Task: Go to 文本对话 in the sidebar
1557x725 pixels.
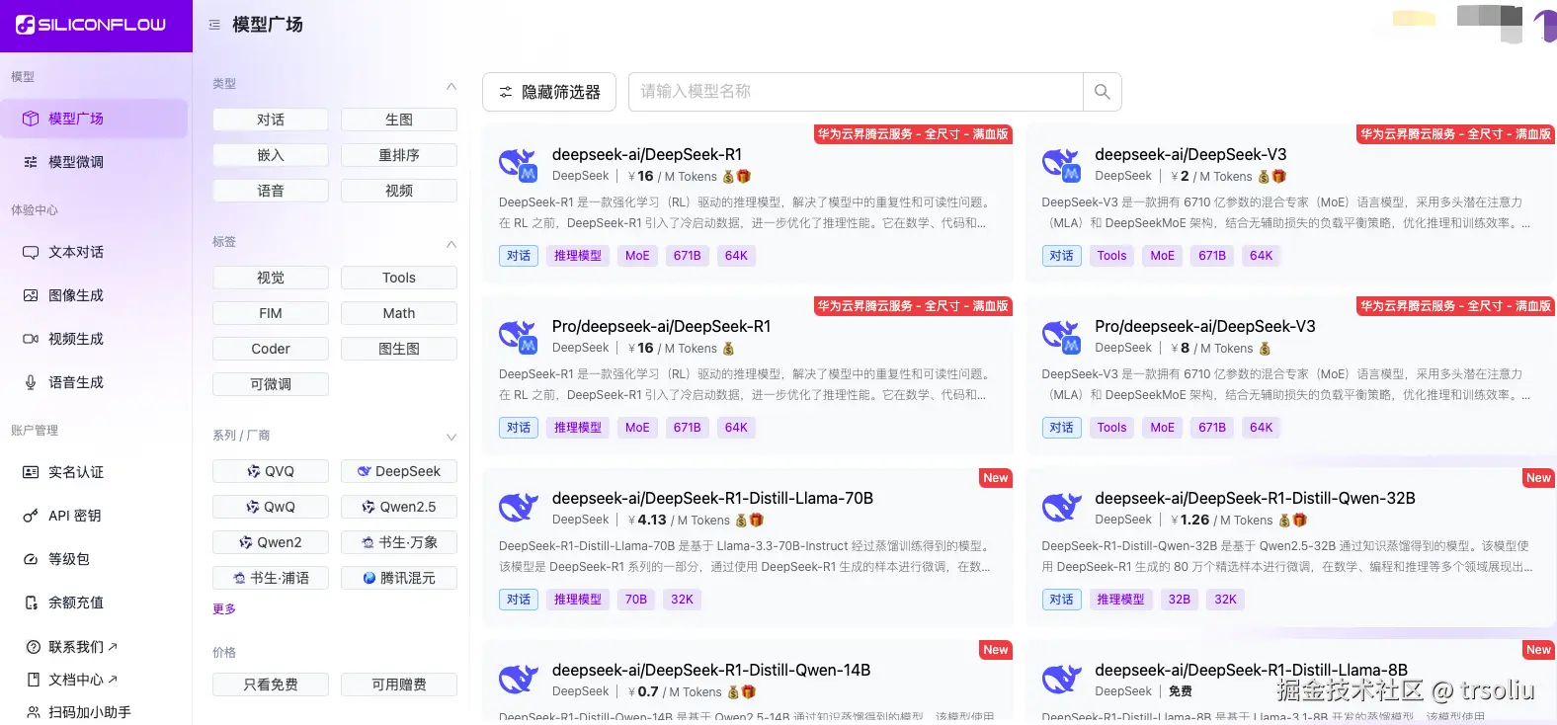Action: click(x=76, y=252)
